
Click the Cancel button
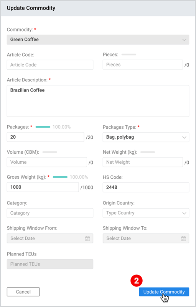23,292
